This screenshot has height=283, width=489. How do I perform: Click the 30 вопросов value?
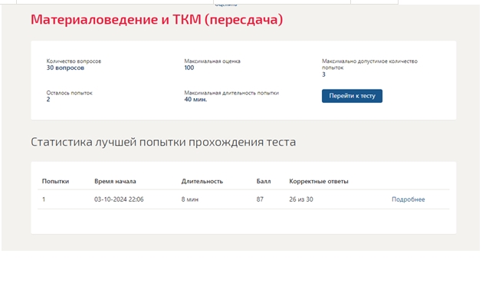(65, 67)
